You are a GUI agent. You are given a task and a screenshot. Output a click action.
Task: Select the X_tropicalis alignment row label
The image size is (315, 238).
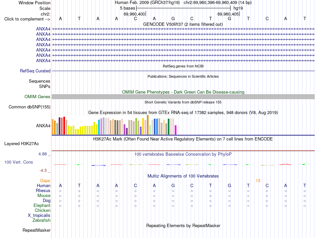point(39,216)
